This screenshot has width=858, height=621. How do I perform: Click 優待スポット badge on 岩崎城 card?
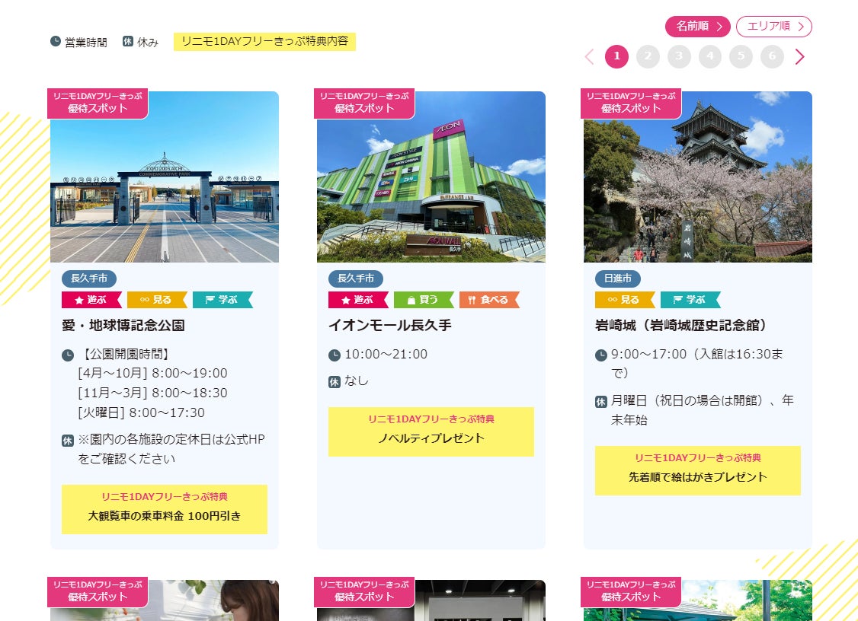pos(631,103)
